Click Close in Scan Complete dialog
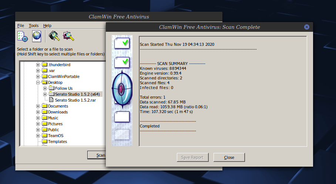 (229, 157)
